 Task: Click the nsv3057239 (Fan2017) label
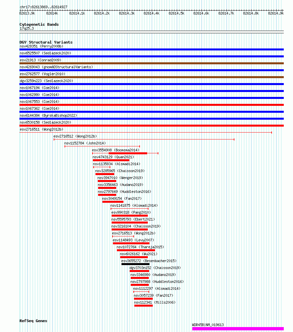click(x=153, y=295)
